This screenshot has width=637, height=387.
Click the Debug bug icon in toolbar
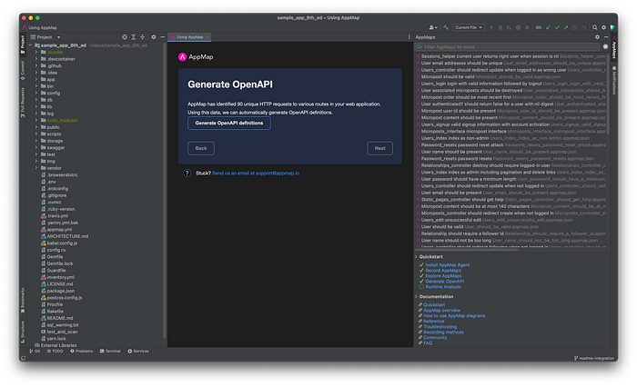click(x=500, y=27)
